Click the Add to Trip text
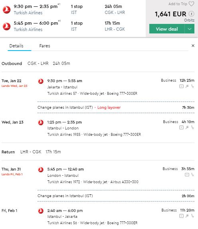This screenshot has width=198, height=229. coord(178,4)
